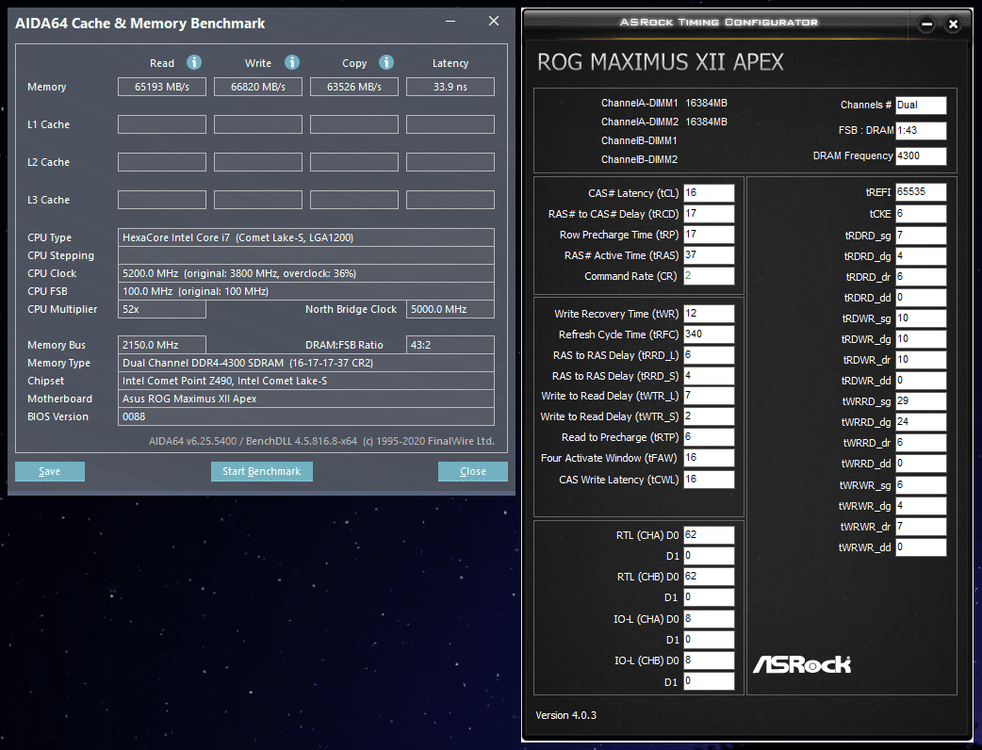The height and width of the screenshot is (750, 982).
Task: Click the Write info icon in AIDA64
Action: pos(292,62)
